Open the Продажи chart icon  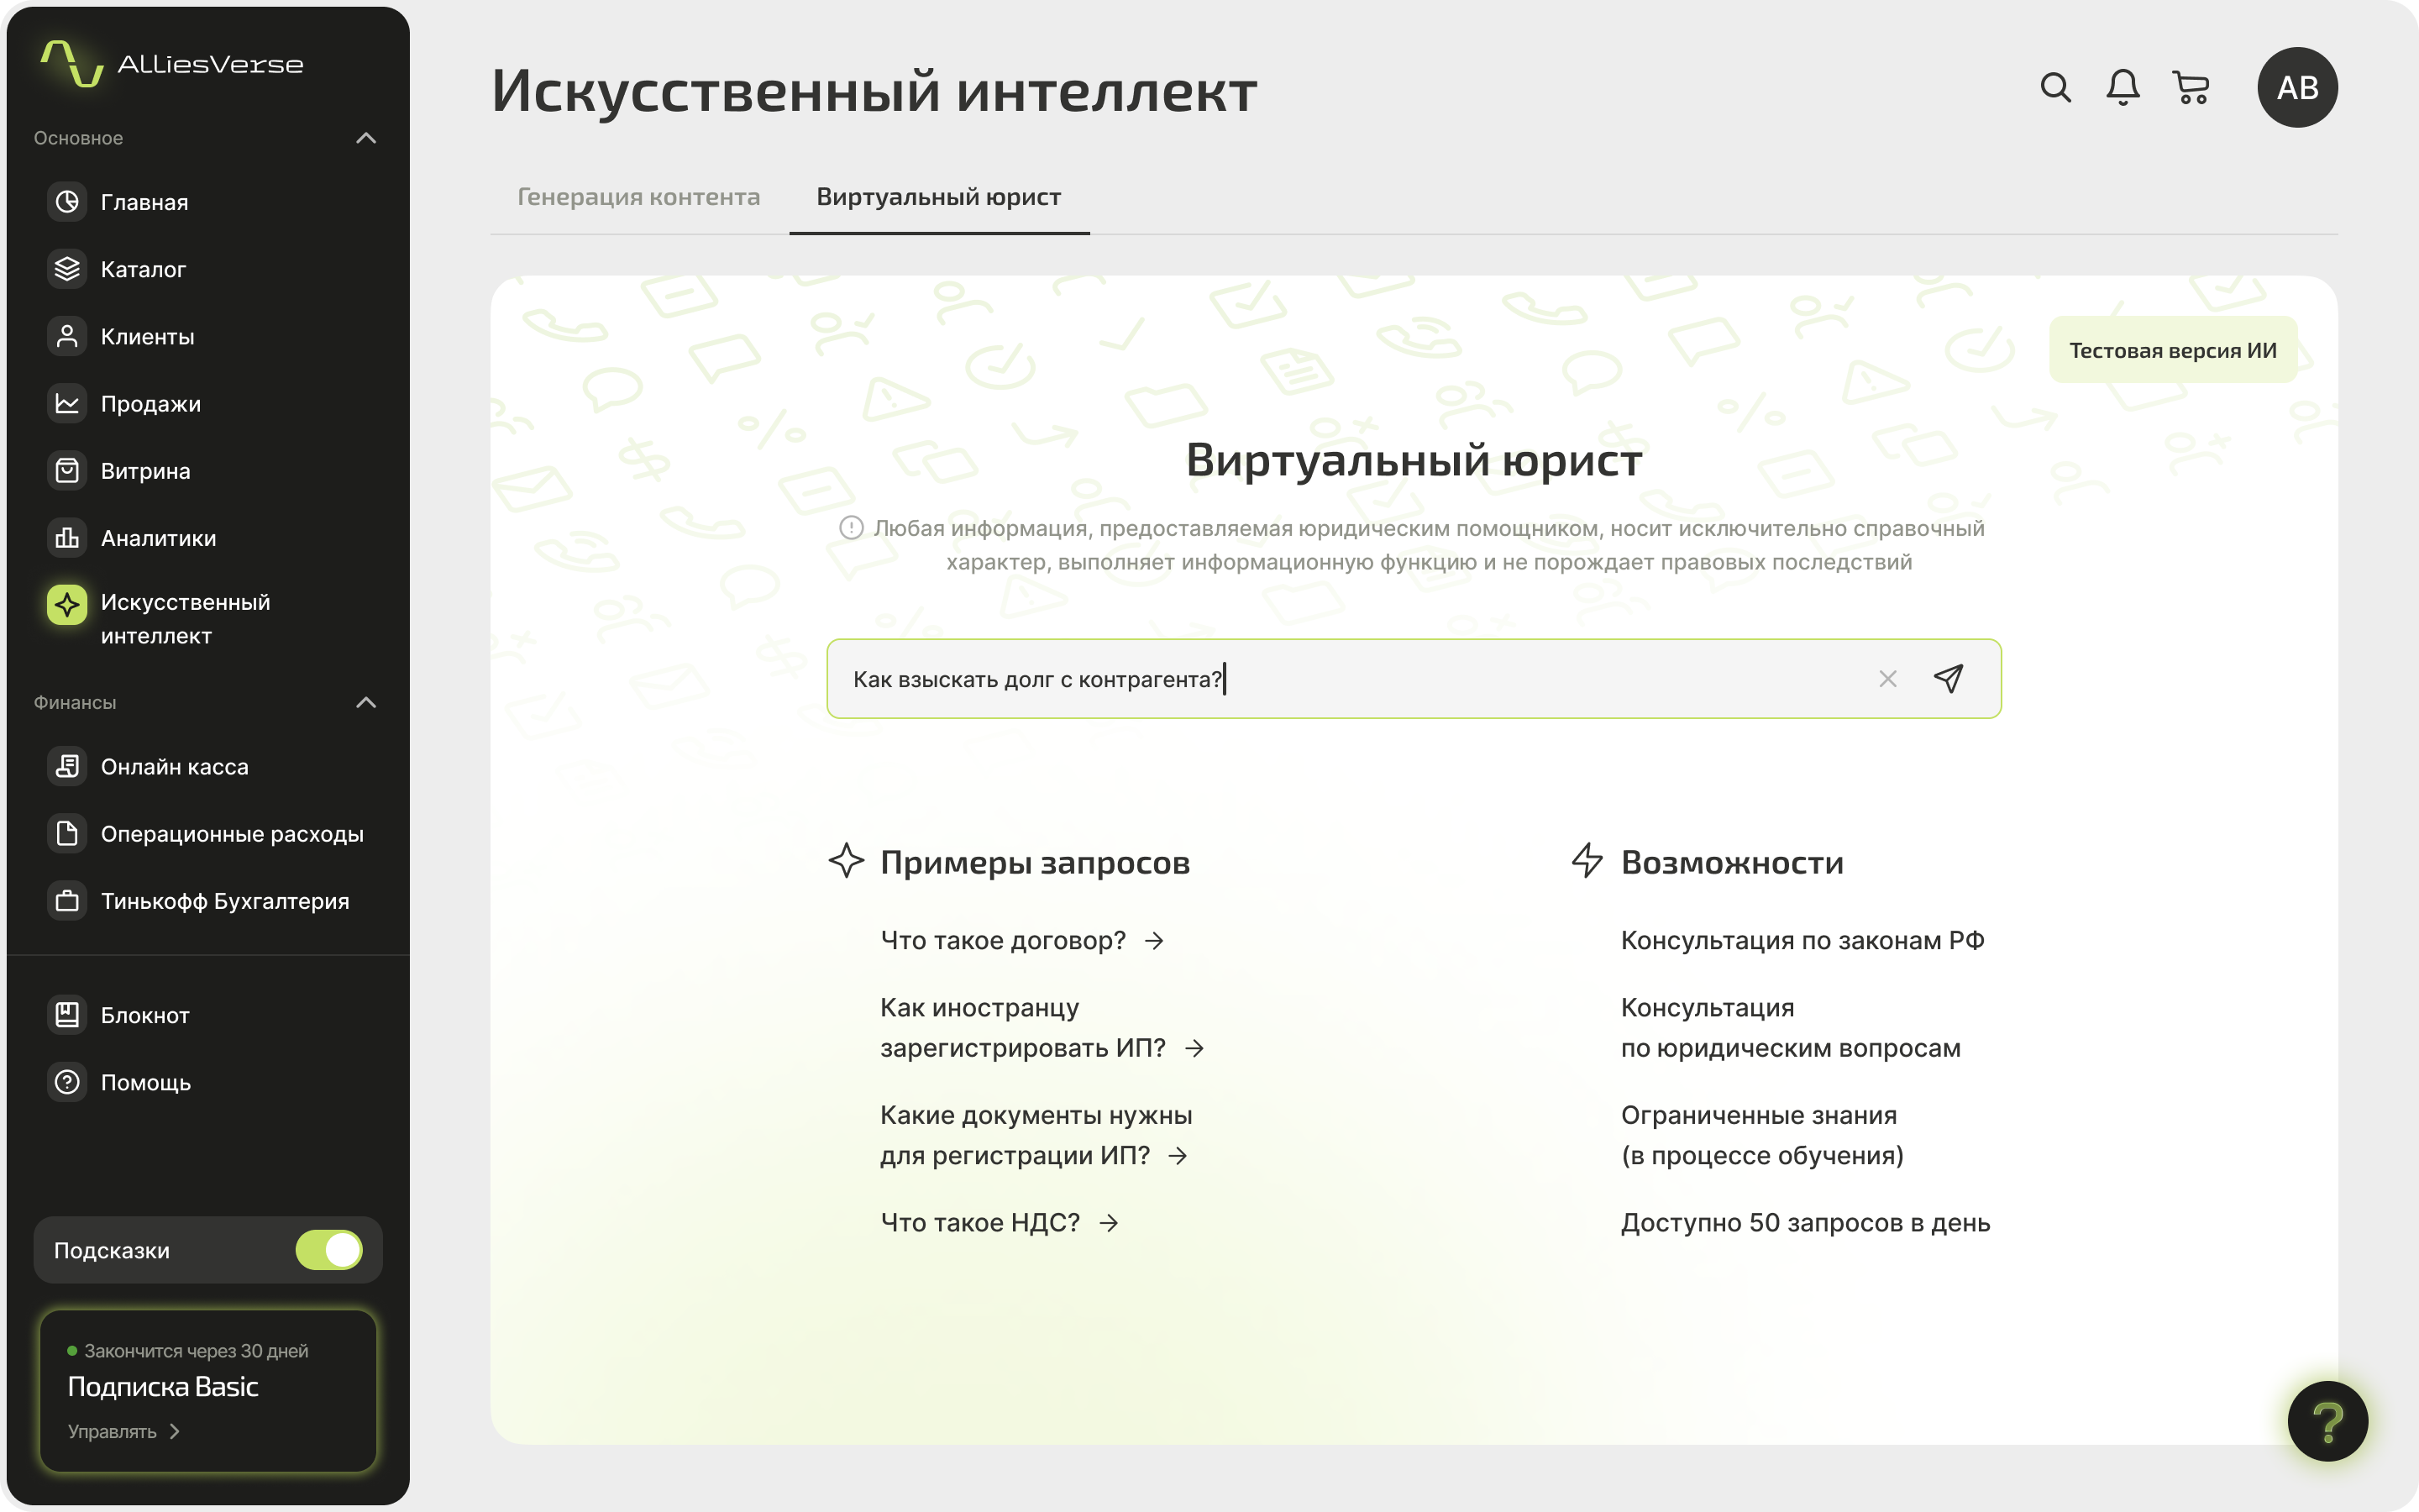pos(67,403)
